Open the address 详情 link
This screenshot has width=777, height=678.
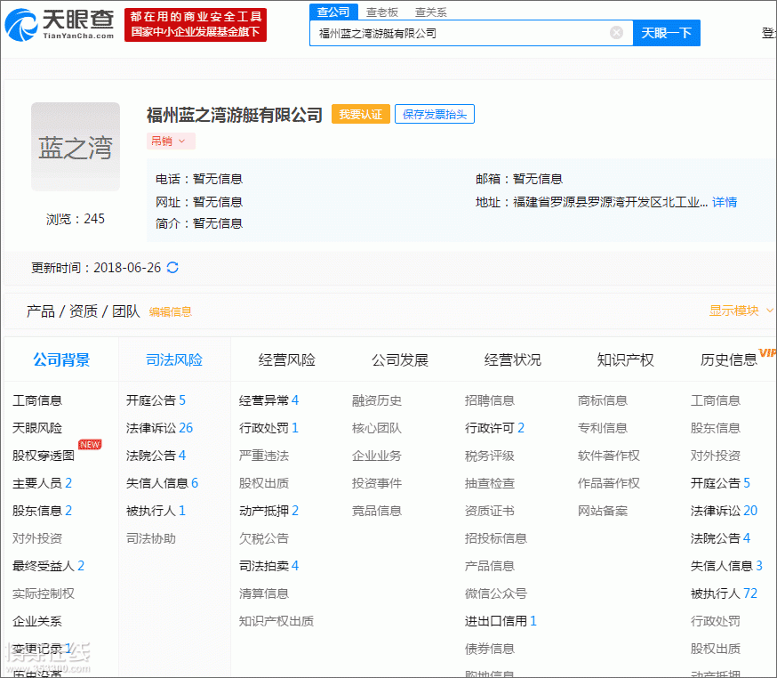725,202
